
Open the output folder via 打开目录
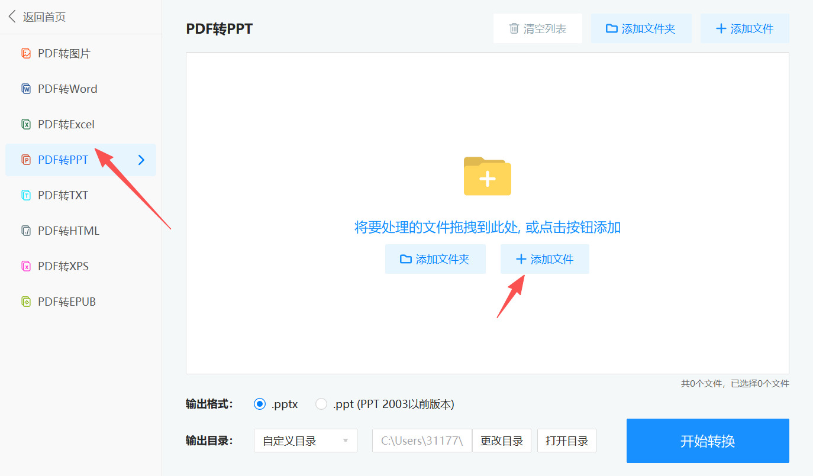click(x=567, y=441)
